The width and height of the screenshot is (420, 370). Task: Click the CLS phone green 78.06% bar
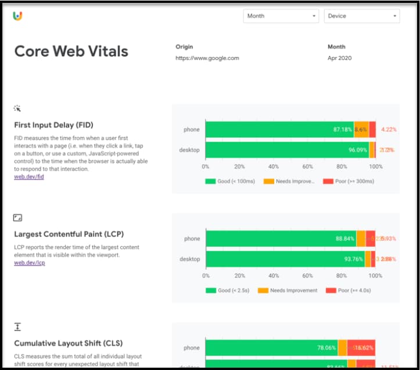(x=272, y=347)
